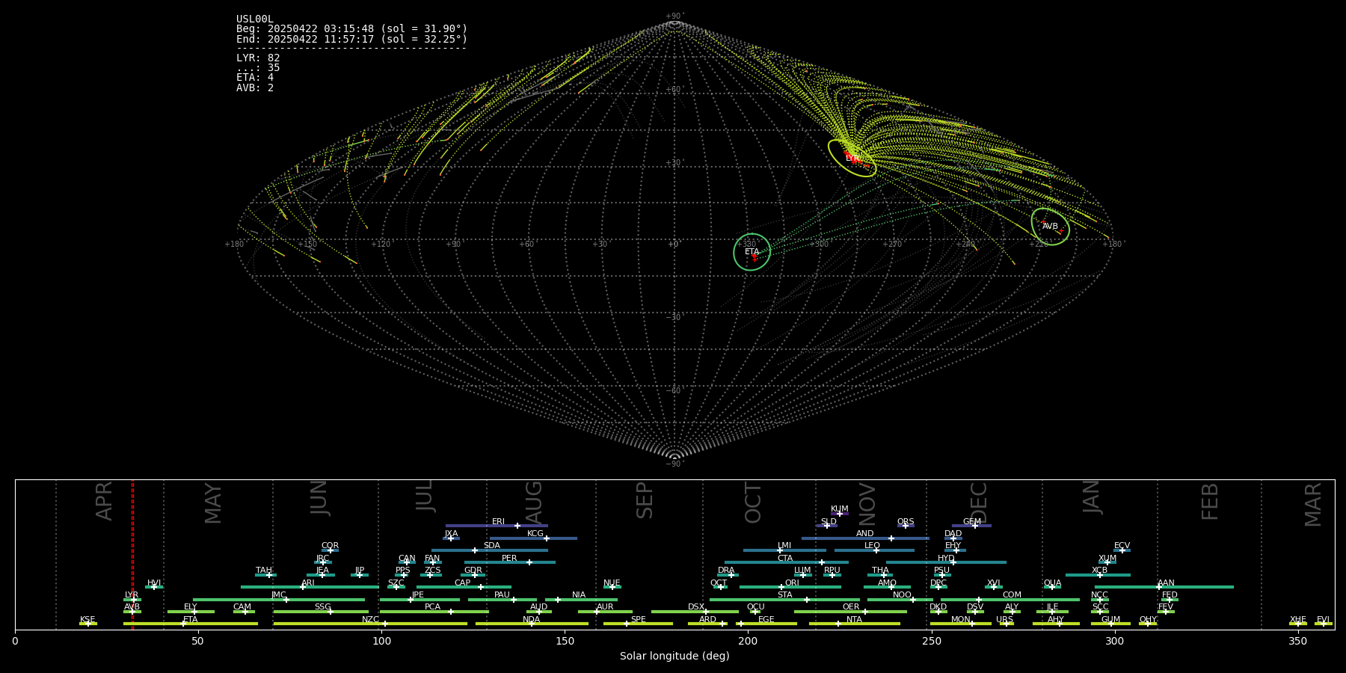Select the HVI shower label in timeline
Screen dimensions: 1346x673
(154, 583)
